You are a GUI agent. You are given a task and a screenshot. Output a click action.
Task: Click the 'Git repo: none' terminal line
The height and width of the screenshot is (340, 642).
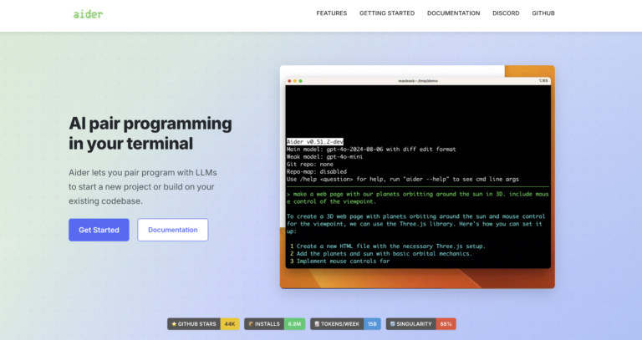(x=310, y=164)
